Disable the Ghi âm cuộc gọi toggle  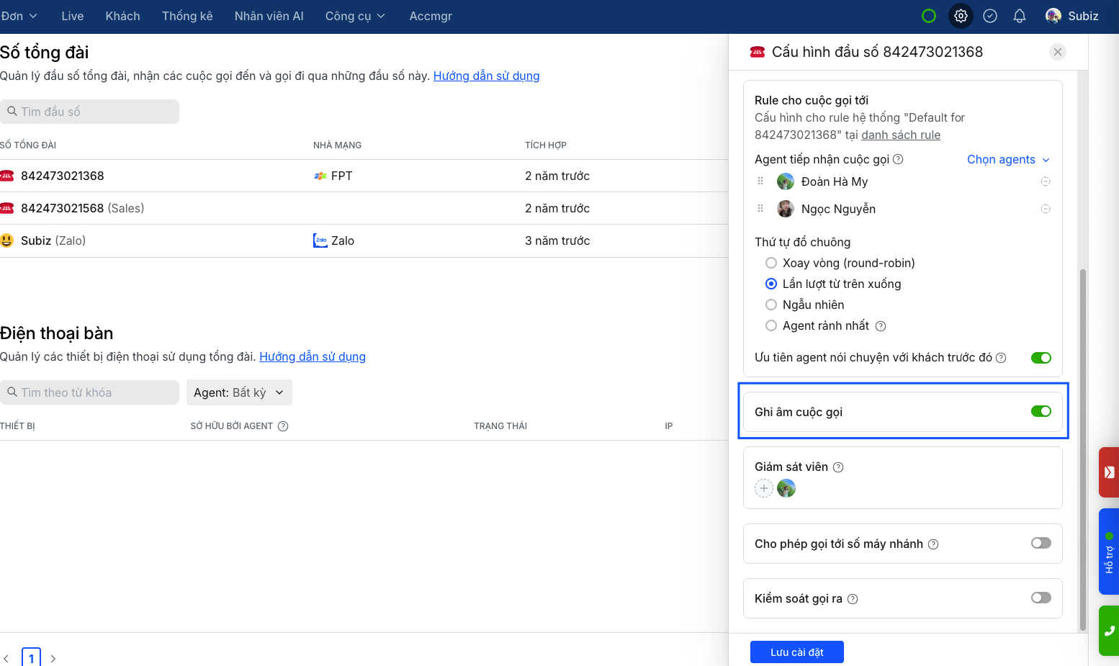pos(1041,411)
